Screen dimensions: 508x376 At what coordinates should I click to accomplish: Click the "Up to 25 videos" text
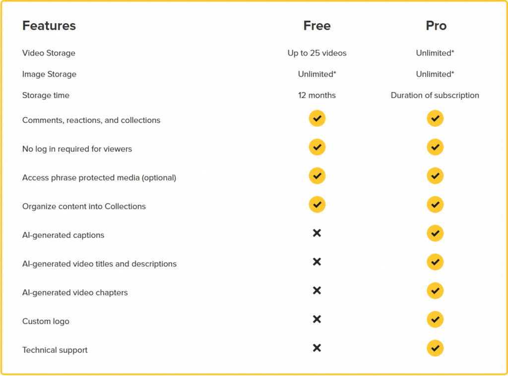pyautogui.click(x=317, y=53)
